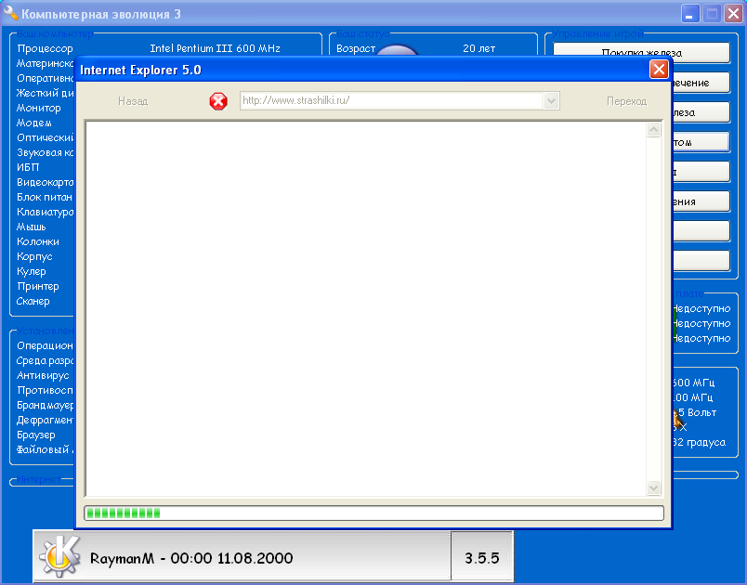Click the RaymanM 00:00 11.08.2000 status panel
This screenshot has width=747, height=585.
[x=242, y=557]
